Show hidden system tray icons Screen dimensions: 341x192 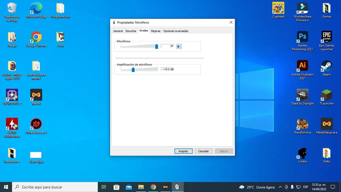(x=280, y=187)
